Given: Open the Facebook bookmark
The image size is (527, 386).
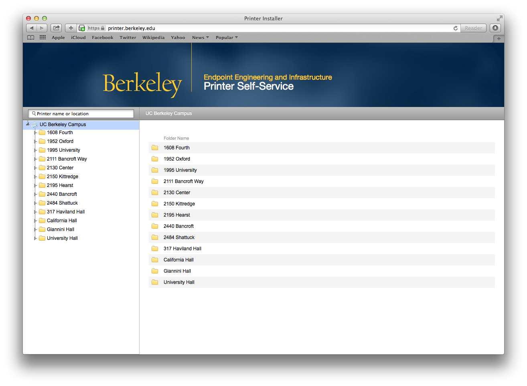Looking at the screenshot, I should 103,38.
